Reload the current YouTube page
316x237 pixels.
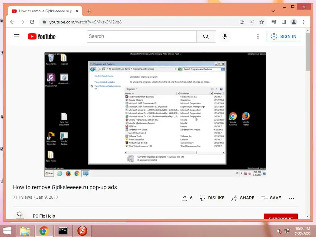click(32, 22)
